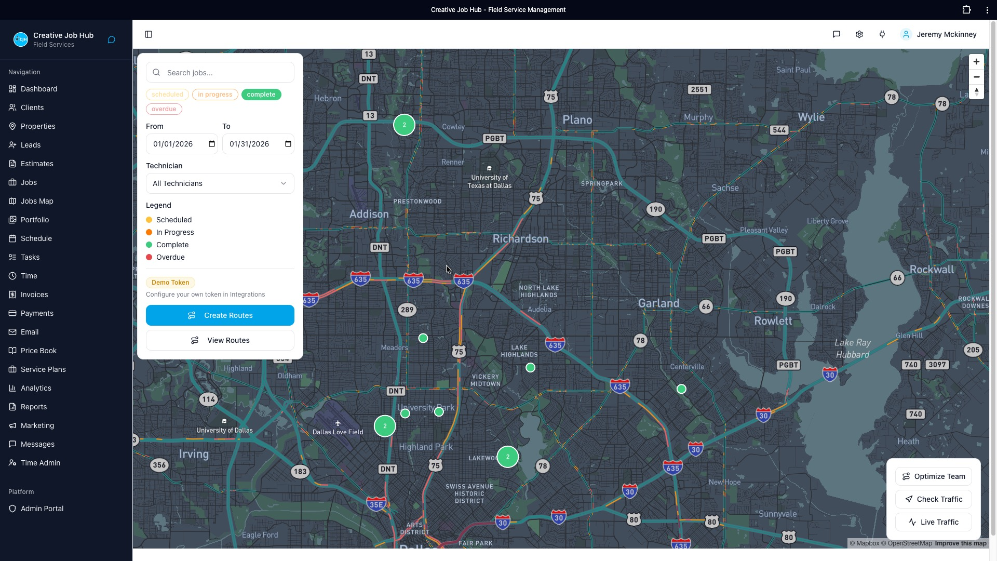997x561 pixels.
Task: Select Schedule in the navigation sidebar
Action: [36, 238]
